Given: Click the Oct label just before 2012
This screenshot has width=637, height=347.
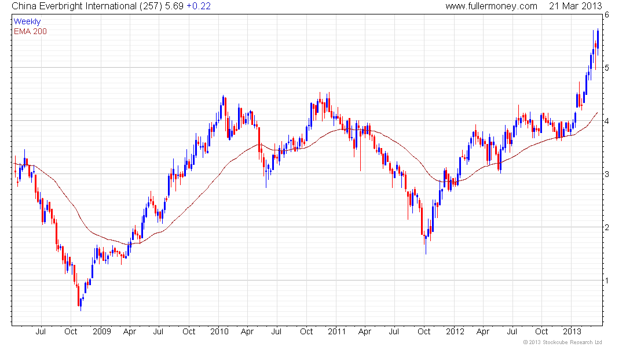Looking at the screenshot, I should 424,331.
